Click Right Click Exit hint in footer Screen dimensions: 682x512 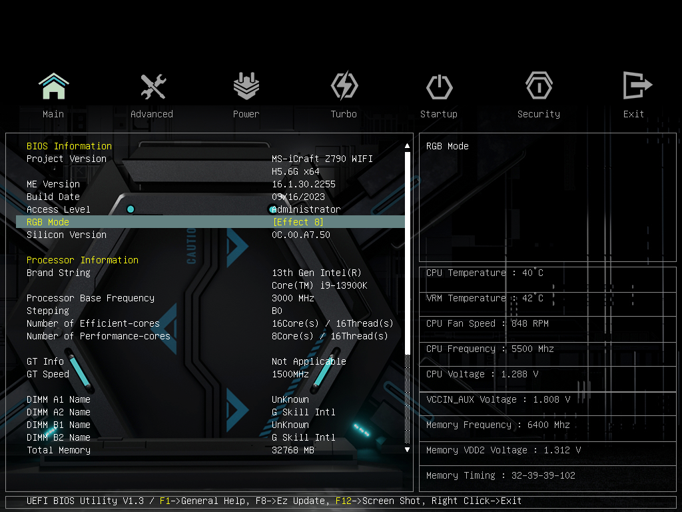(x=476, y=501)
